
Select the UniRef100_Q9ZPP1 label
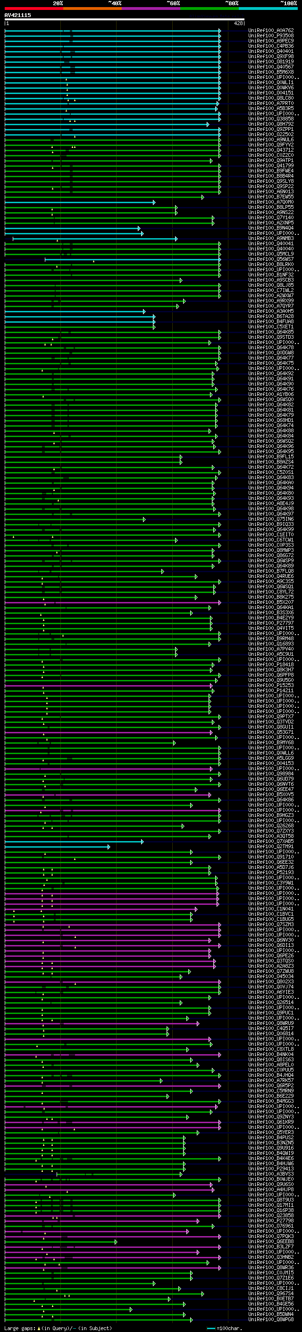271,129
